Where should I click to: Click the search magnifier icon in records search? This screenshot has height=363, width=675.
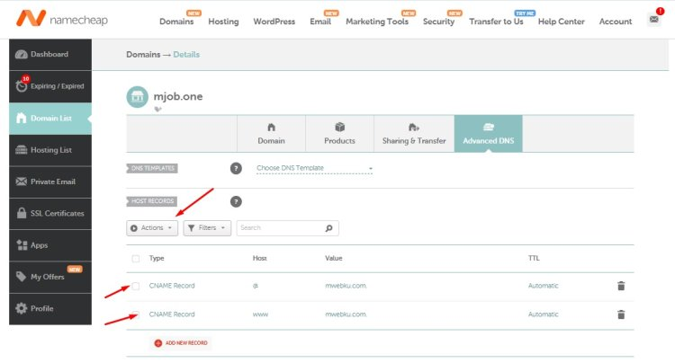coord(329,228)
